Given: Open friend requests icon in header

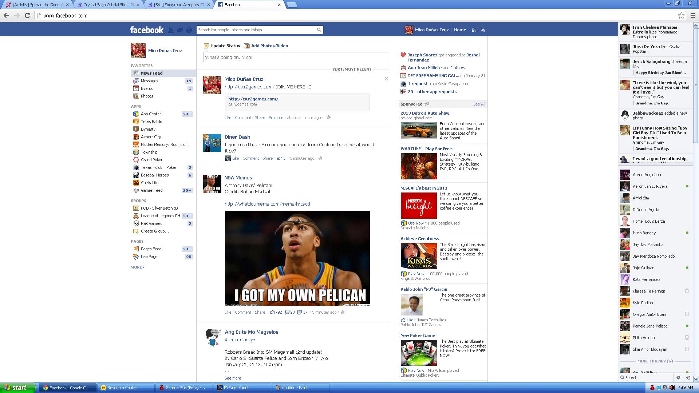Looking at the screenshot, I should (170, 30).
